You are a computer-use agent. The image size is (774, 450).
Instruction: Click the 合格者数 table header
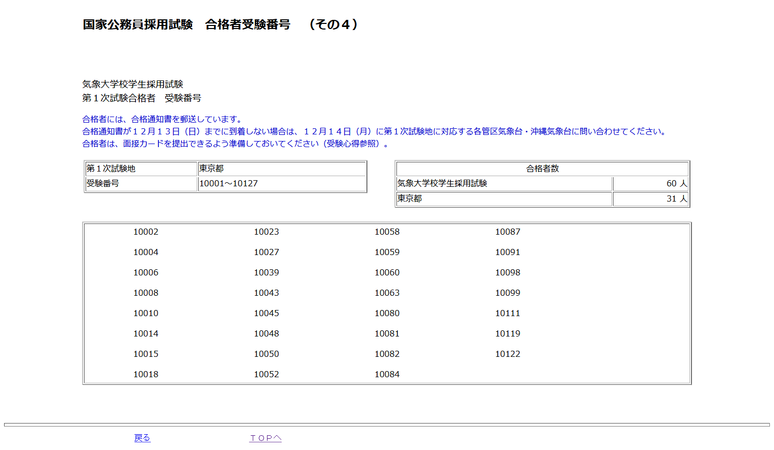[542, 168]
